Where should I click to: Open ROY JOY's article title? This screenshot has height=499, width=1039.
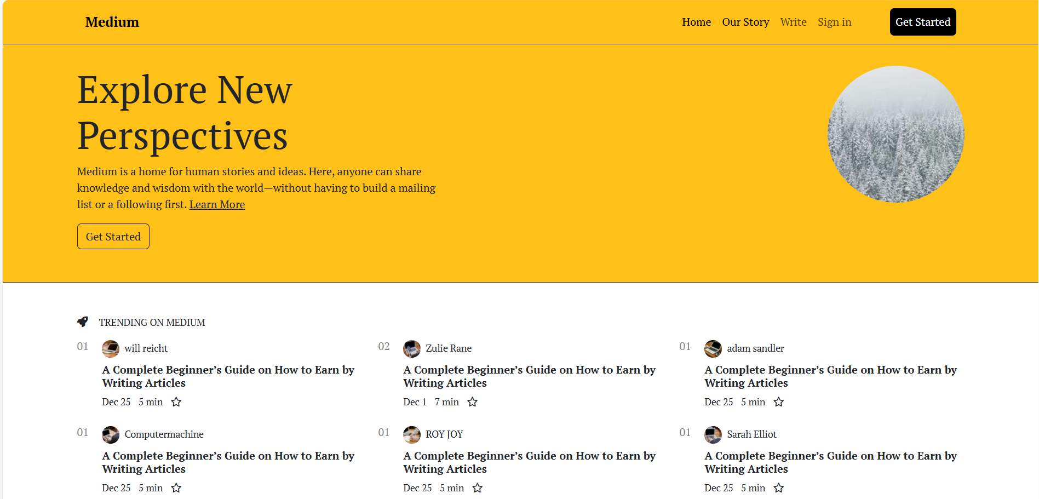[530, 462]
